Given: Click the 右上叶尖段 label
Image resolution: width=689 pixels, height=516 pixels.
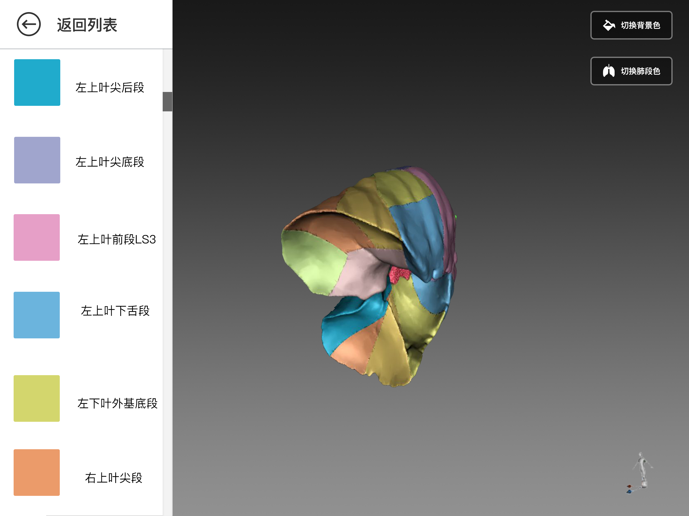Looking at the screenshot, I should pyautogui.click(x=114, y=478).
